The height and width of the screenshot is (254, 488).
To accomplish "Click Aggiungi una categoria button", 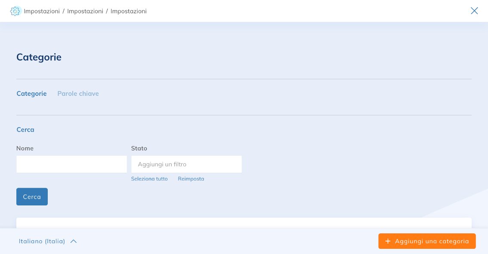I will [427, 241].
